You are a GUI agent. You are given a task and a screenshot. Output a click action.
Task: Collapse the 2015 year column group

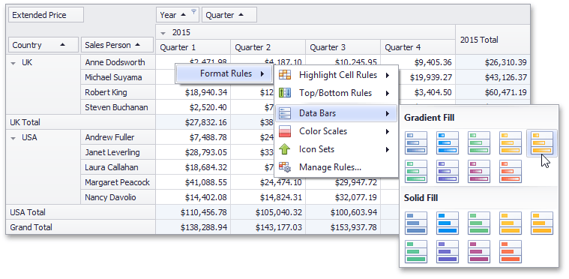tap(163, 33)
